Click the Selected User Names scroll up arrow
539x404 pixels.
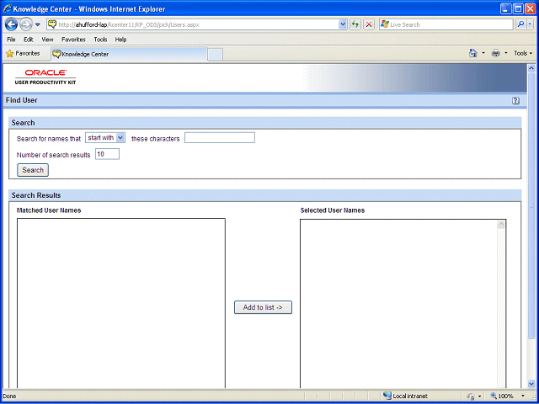[501, 225]
